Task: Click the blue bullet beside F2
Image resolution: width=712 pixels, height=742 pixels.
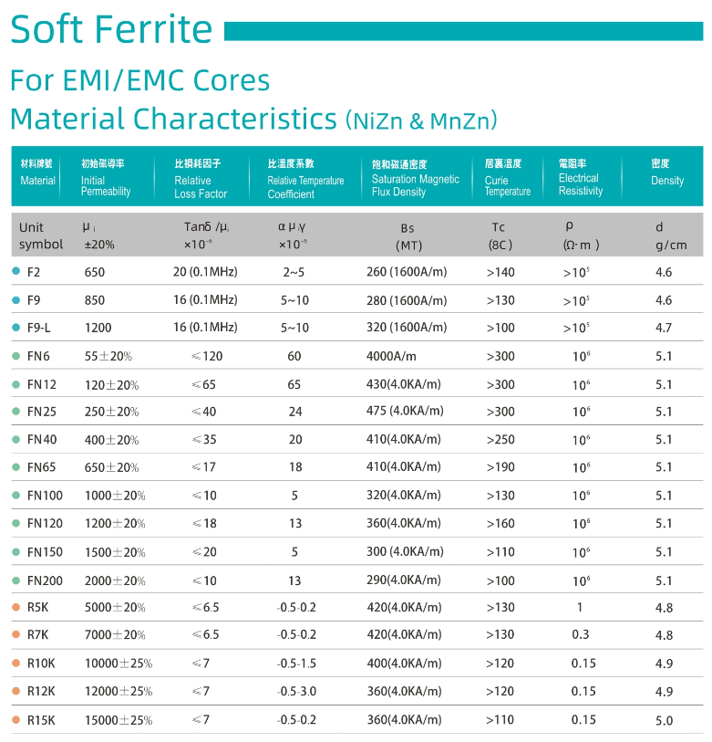Action: (15, 271)
